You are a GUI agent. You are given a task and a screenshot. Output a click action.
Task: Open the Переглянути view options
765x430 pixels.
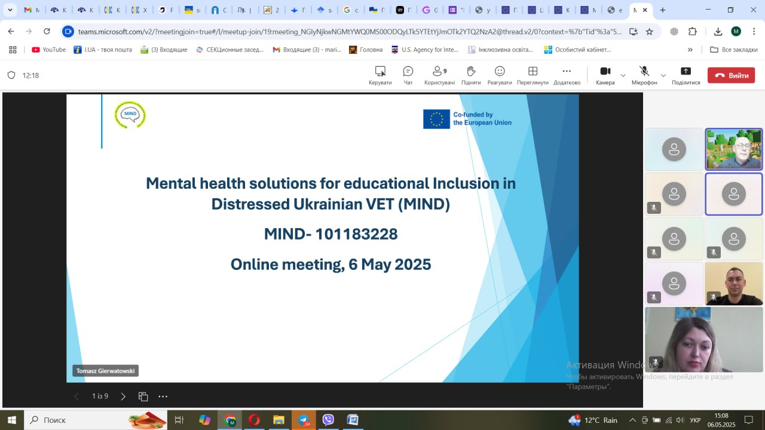533,75
